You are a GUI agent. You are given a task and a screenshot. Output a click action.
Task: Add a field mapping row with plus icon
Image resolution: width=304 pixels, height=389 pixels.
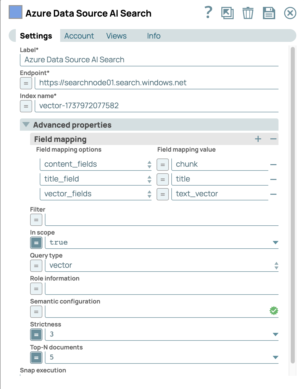(258, 139)
